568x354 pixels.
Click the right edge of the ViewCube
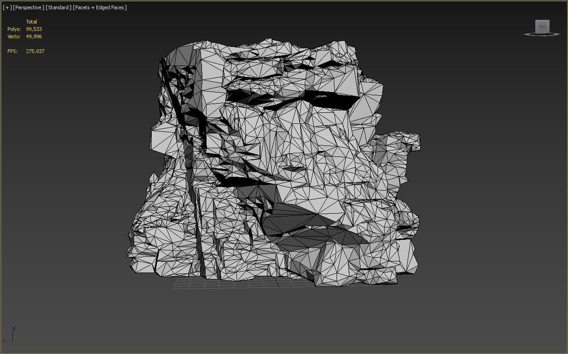click(x=549, y=26)
